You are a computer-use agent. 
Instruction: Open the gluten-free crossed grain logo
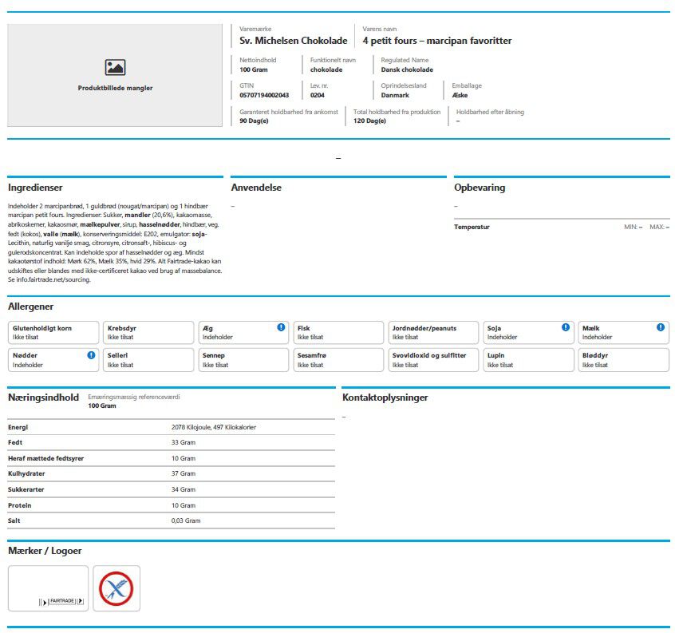click(x=116, y=588)
